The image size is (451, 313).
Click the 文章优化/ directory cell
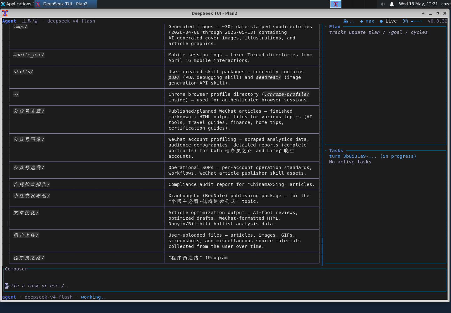click(x=87, y=218)
